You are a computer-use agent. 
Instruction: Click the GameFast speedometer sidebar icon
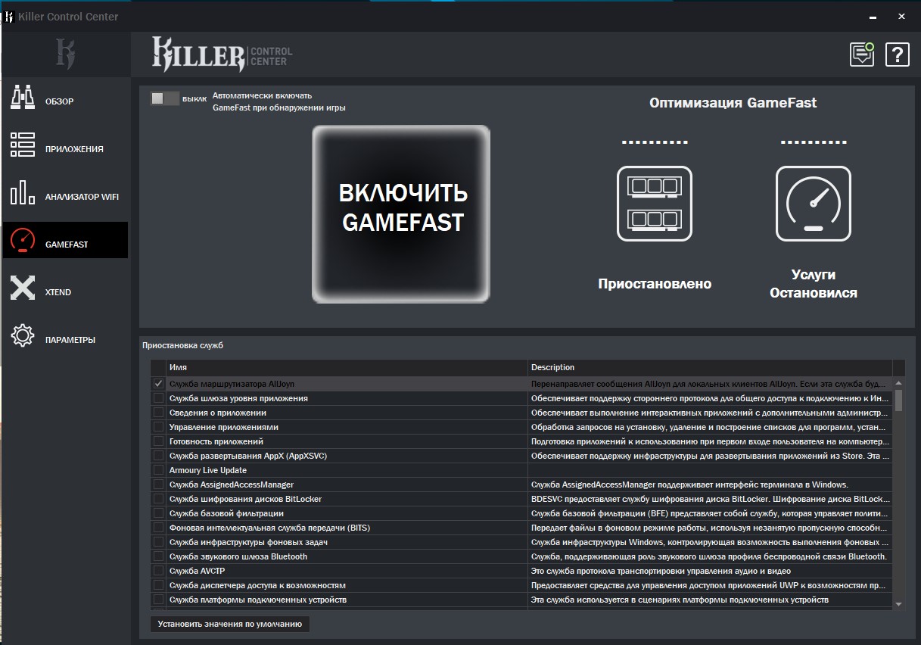pos(23,241)
